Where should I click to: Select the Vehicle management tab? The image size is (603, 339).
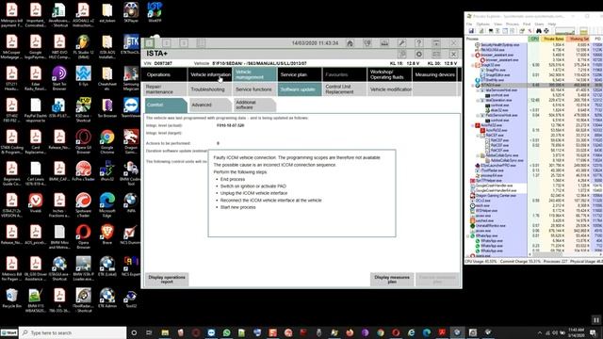click(x=254, y=74)
